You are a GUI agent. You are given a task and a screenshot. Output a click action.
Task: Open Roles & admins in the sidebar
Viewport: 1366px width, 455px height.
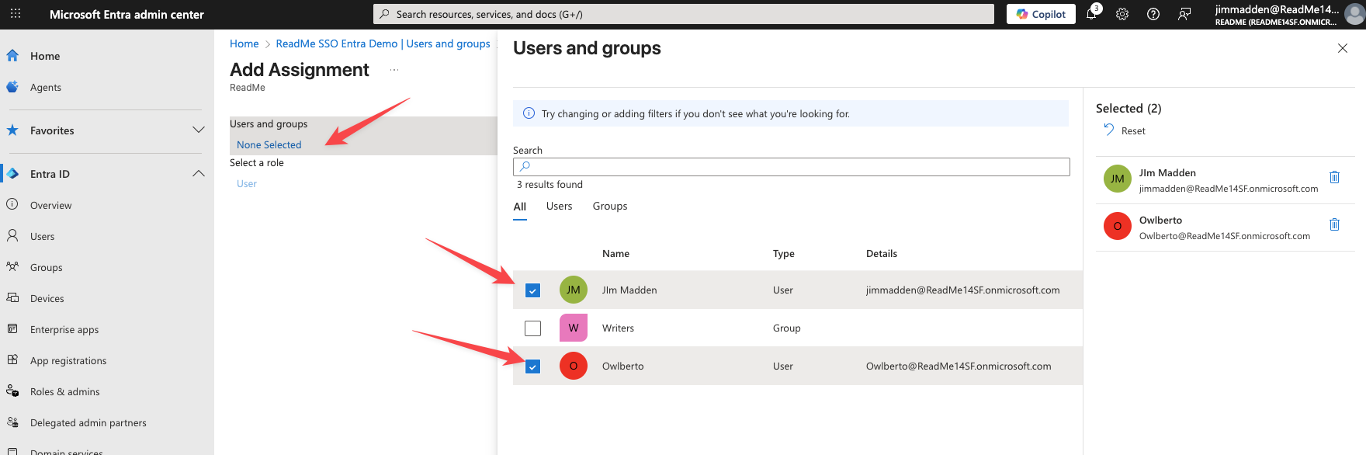coord(65,391)
